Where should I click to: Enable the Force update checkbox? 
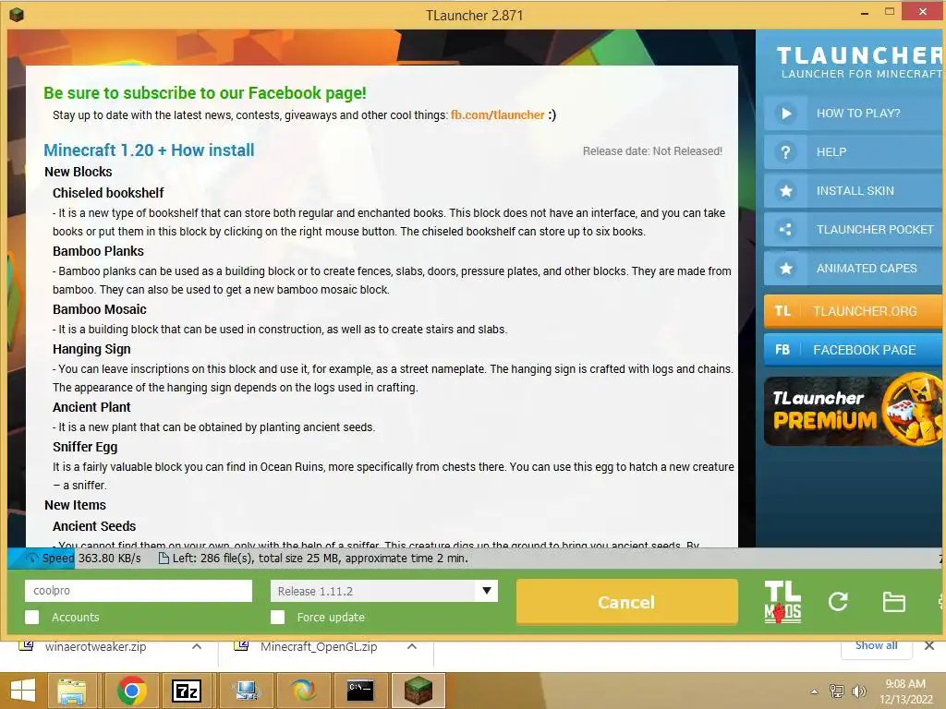[277, 617]
